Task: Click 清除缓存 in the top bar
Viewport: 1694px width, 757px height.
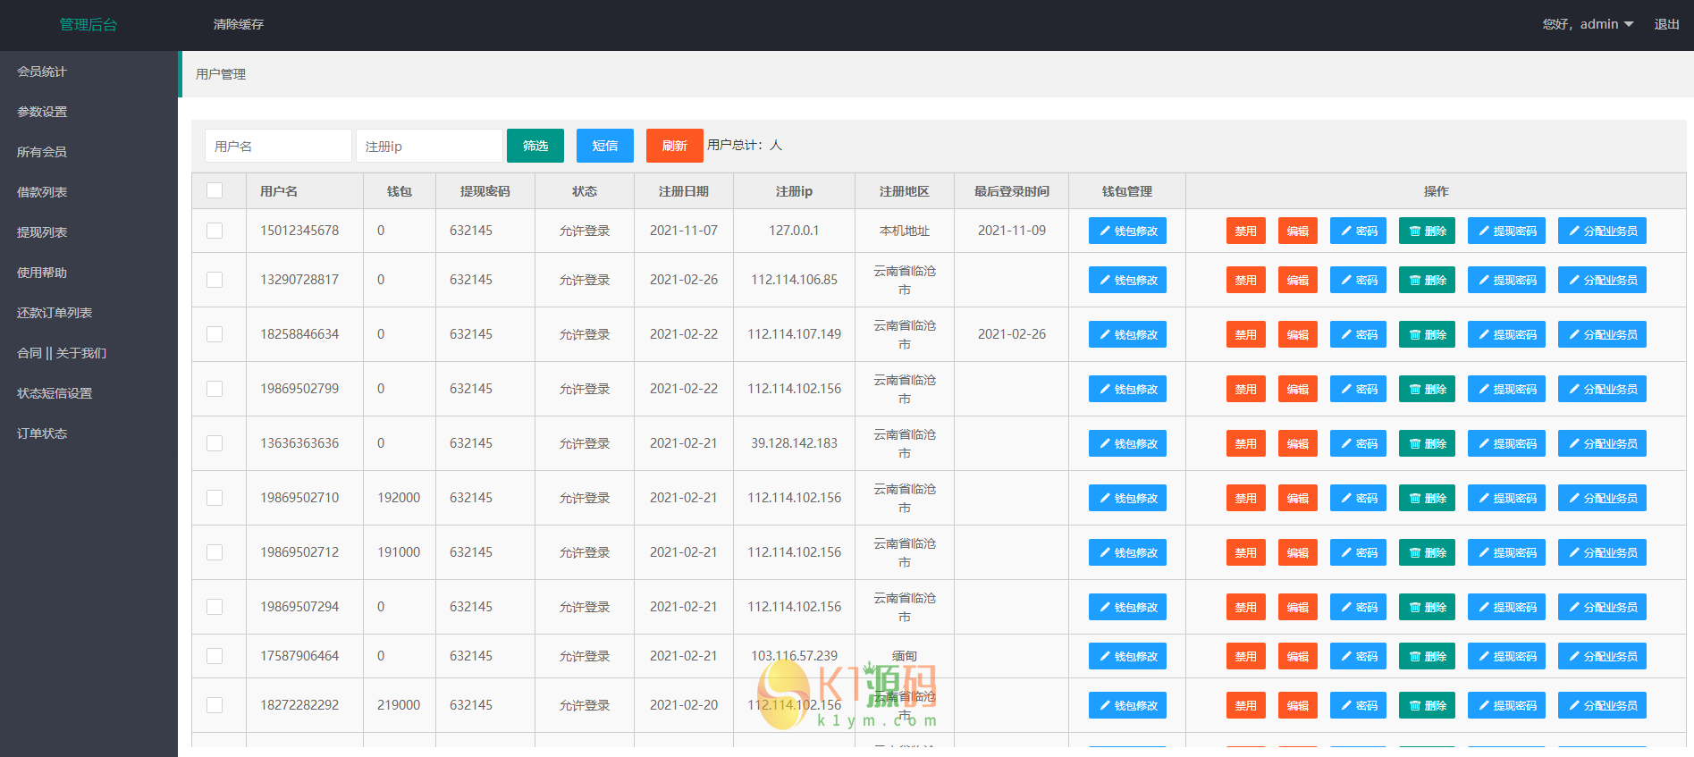Action: 238,24
